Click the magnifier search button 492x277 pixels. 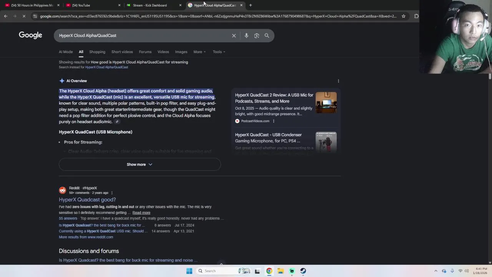[x=267, y=35]
